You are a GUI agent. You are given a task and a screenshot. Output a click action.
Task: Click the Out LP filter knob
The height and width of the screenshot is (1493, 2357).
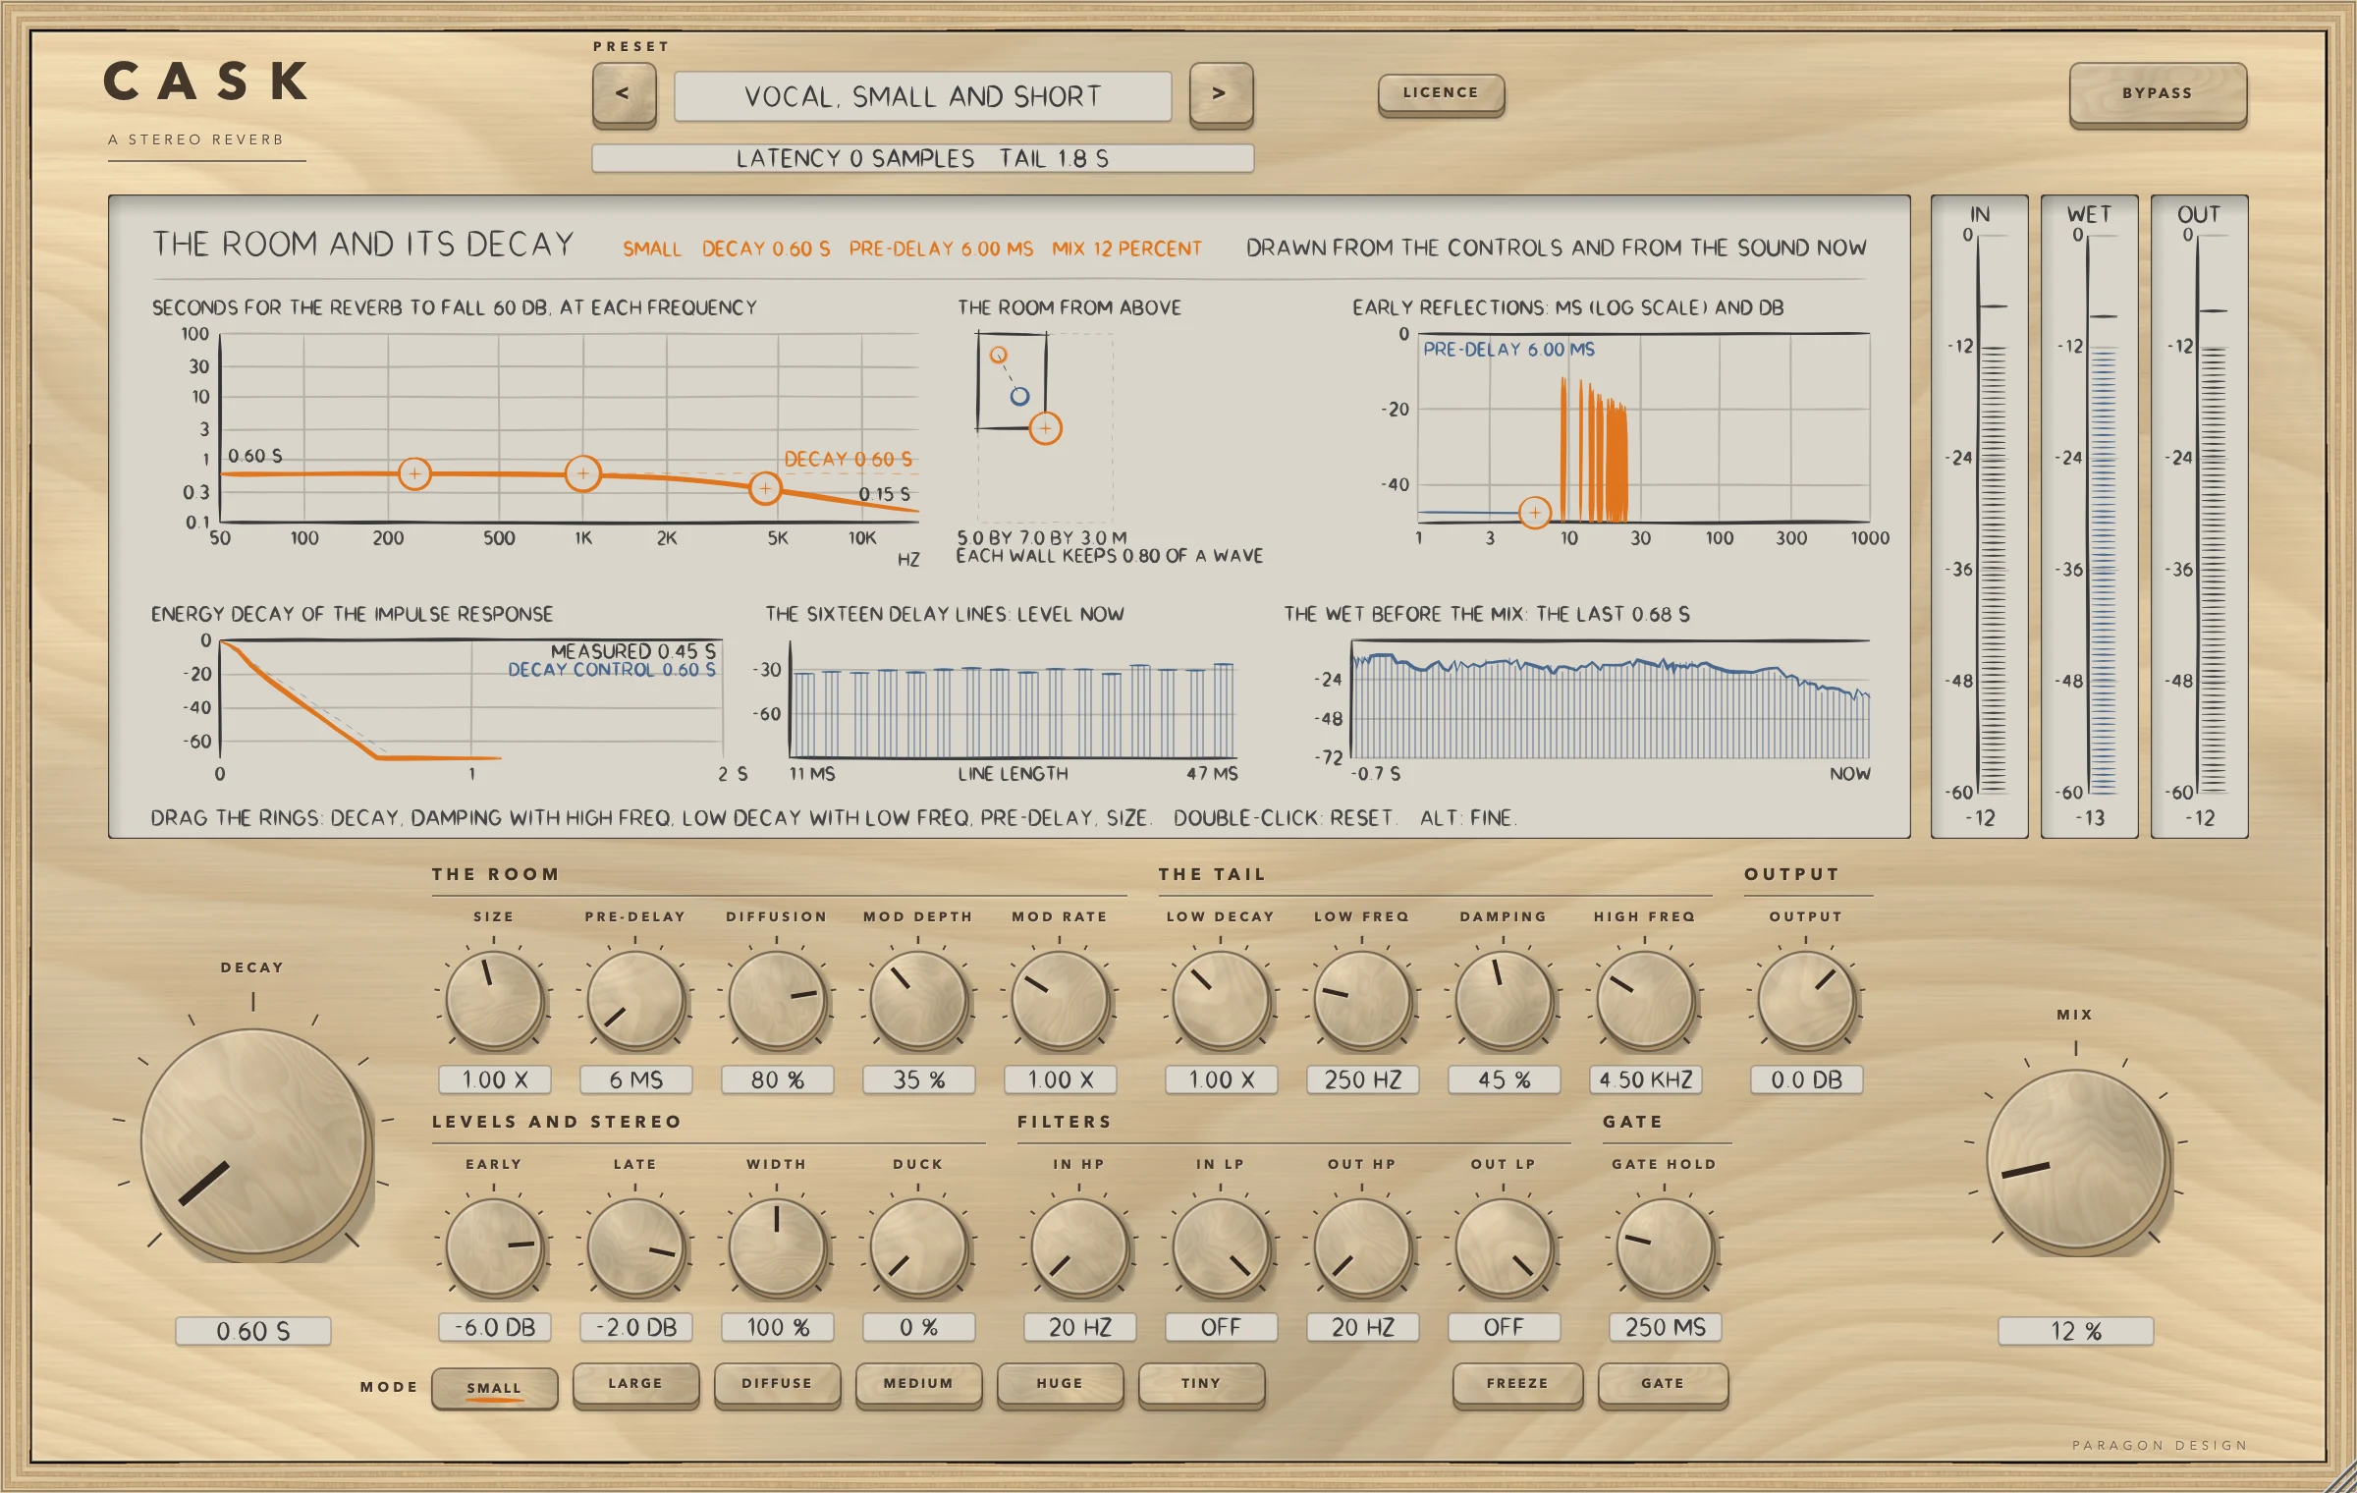pos(1504,1247)
